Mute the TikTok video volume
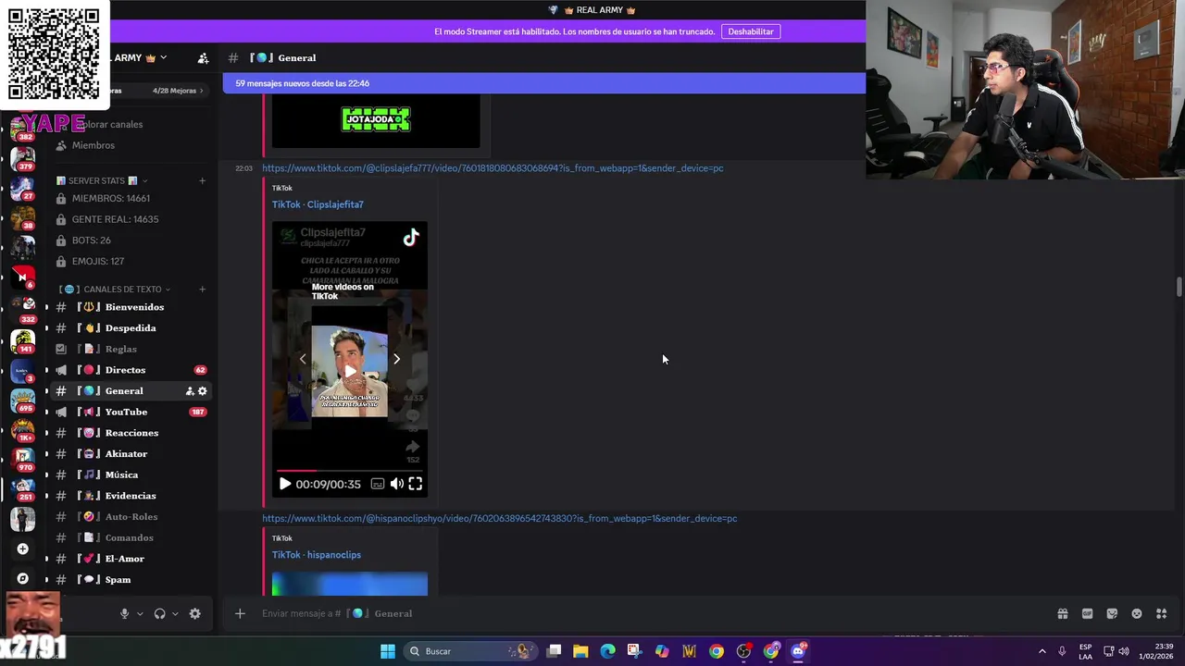1185x666 pixels. 396,484
